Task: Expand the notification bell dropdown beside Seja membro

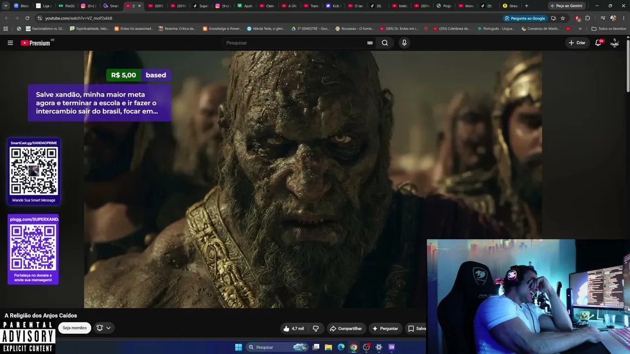Action: (104, 328)
